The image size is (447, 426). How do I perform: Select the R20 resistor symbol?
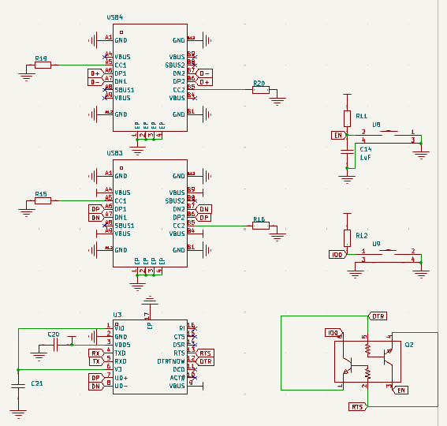[261, 90]
